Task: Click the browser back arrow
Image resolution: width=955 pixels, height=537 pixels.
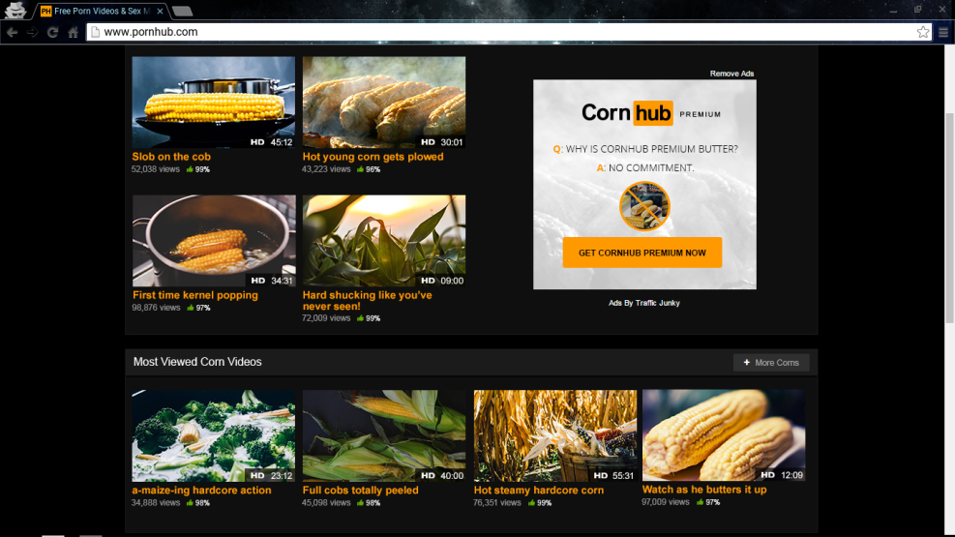Action: (12, 32)
